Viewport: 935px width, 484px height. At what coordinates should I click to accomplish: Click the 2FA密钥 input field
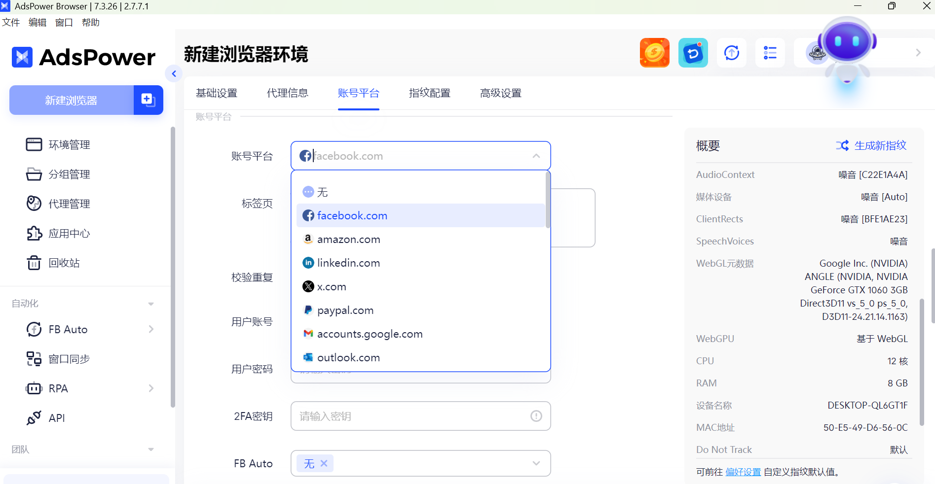coord(420,416)
